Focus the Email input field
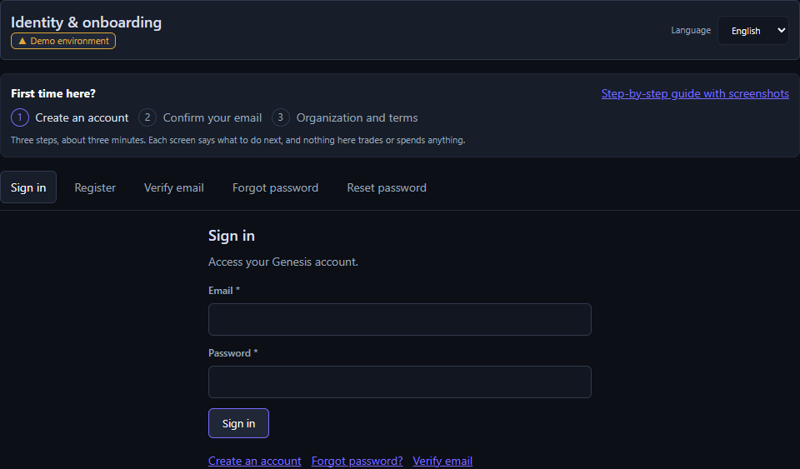 (400, 320)
